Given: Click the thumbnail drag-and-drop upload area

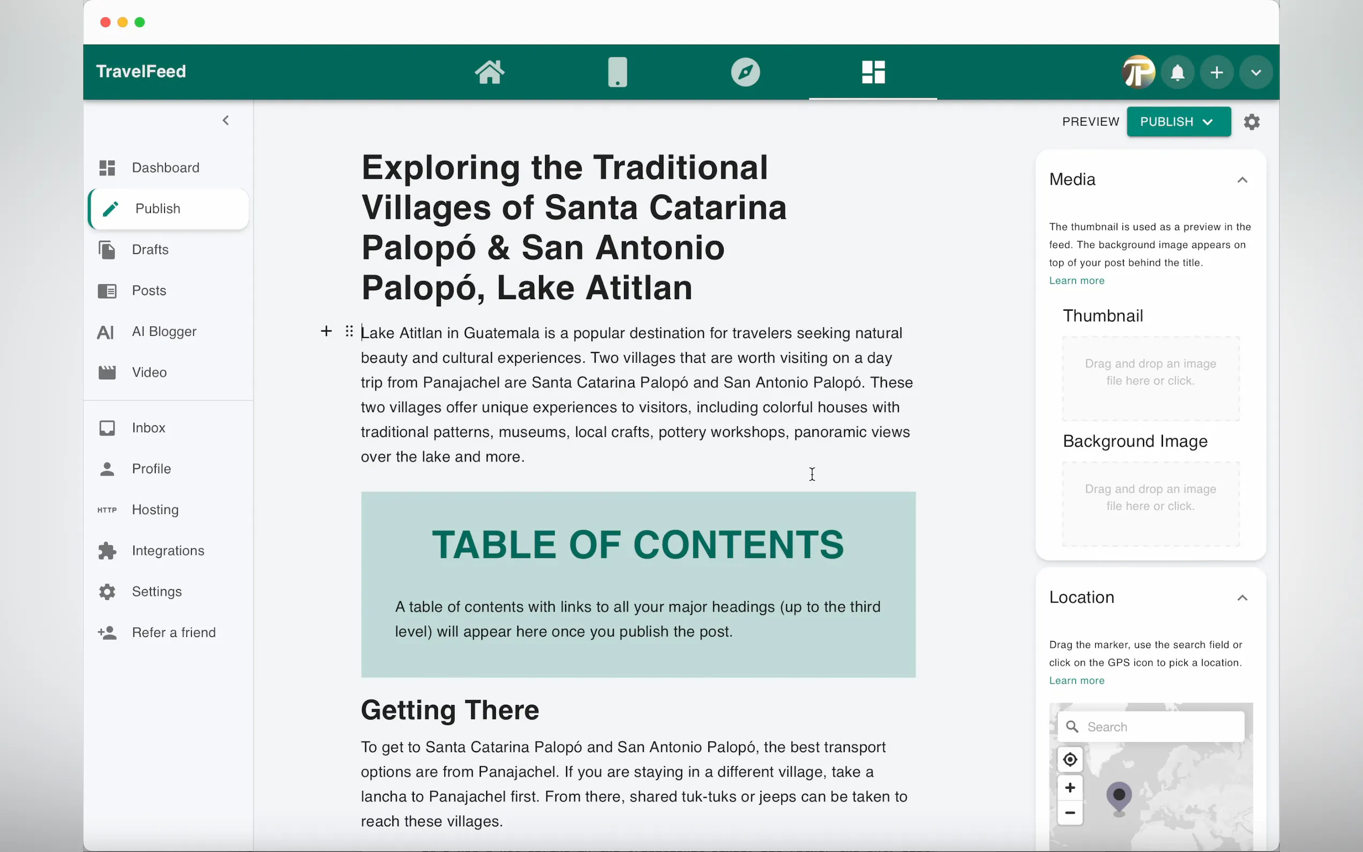Looking at the screenshot, I should [1150, 377].
